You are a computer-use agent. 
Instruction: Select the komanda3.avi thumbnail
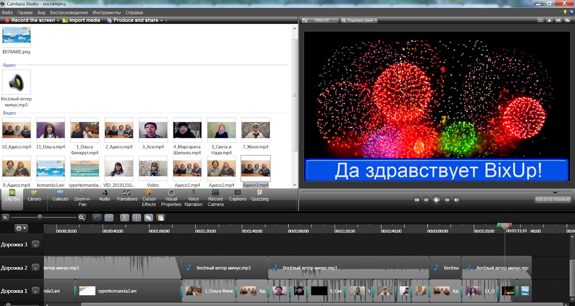pos(51,168)
